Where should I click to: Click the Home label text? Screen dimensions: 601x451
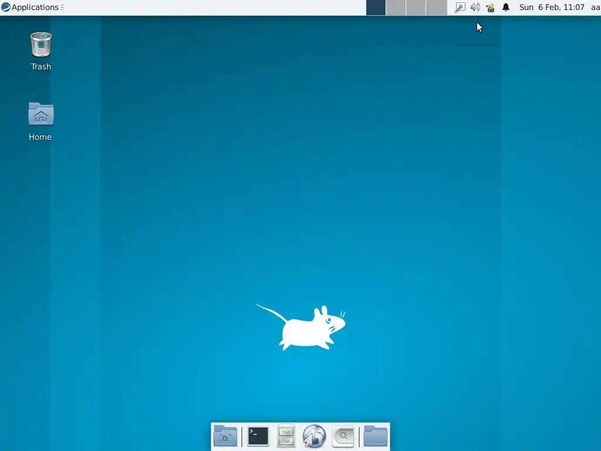point(40,137)
